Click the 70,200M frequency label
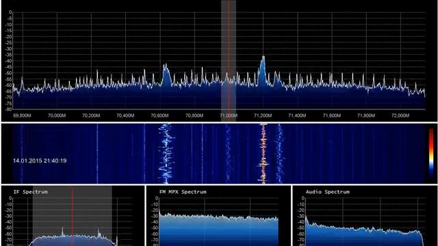Viewport: 438px width, 246px height. pos(91,115)
